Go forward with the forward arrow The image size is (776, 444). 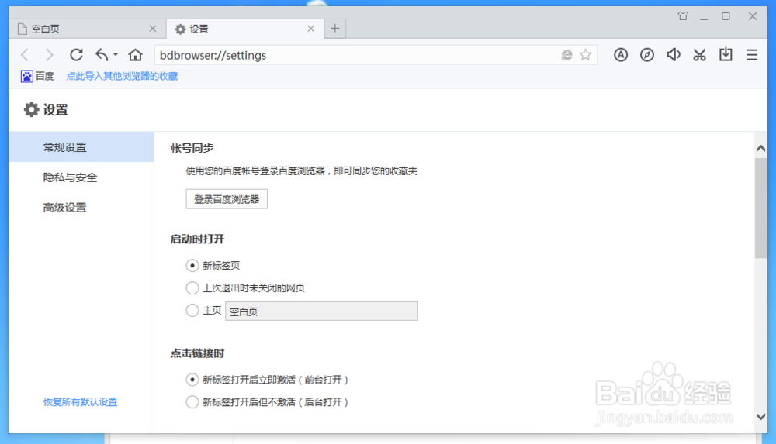(49, 55)
